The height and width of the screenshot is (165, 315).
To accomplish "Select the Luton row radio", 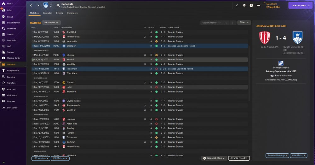I will point(33,87).
